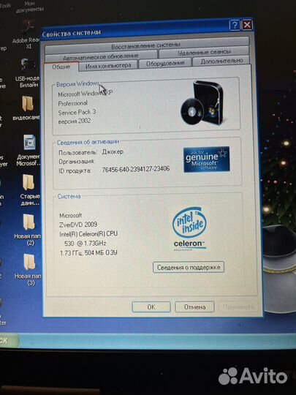
Task: Click the Service Pack 3 text
Action: click(x=77, y=112)
